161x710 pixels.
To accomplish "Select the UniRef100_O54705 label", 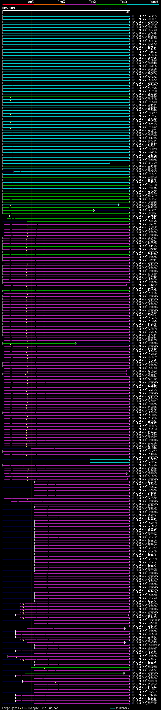I will (x=144, y=626).
